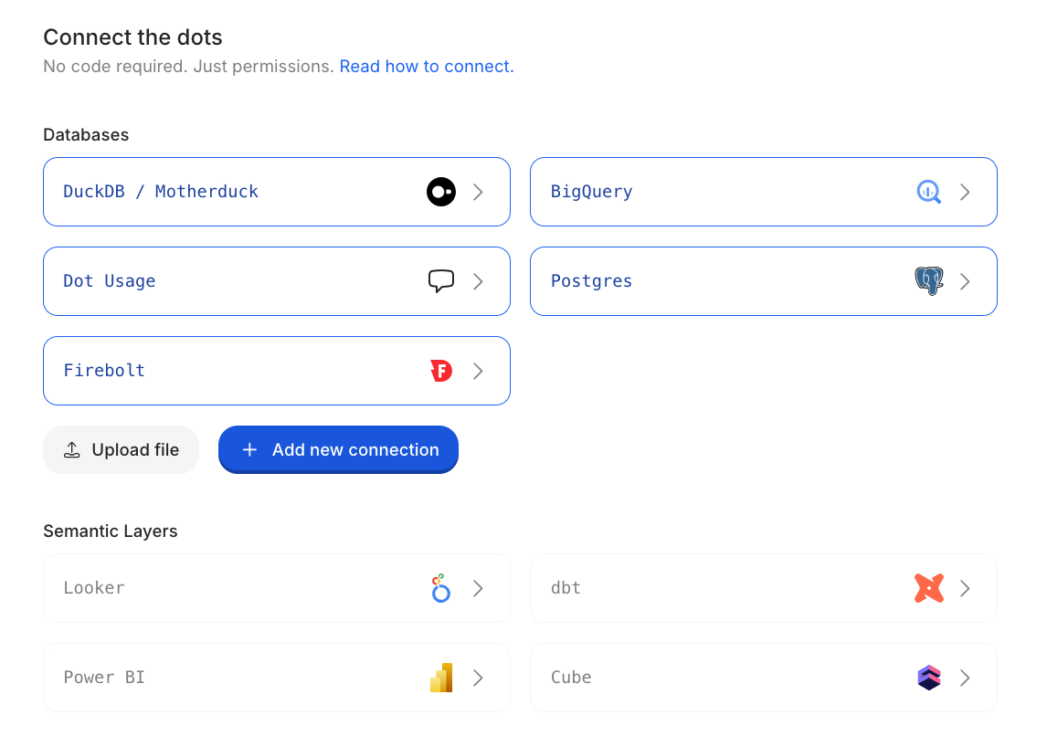Click the upload arrow icon on Upload file
This screenshot has height=747, width=1047.
pyautogui.click(x=72, y=449)
